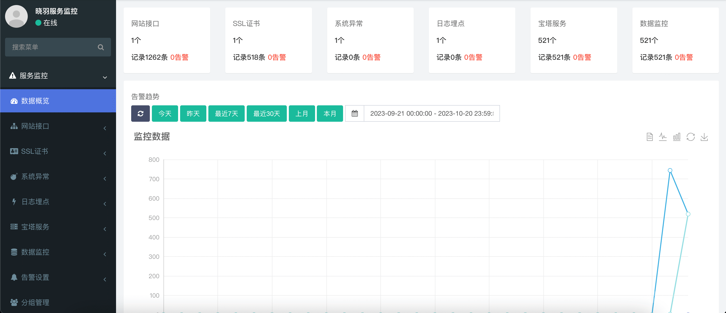
Task: Click the user avatar image
Action: [x=16, y=16]
